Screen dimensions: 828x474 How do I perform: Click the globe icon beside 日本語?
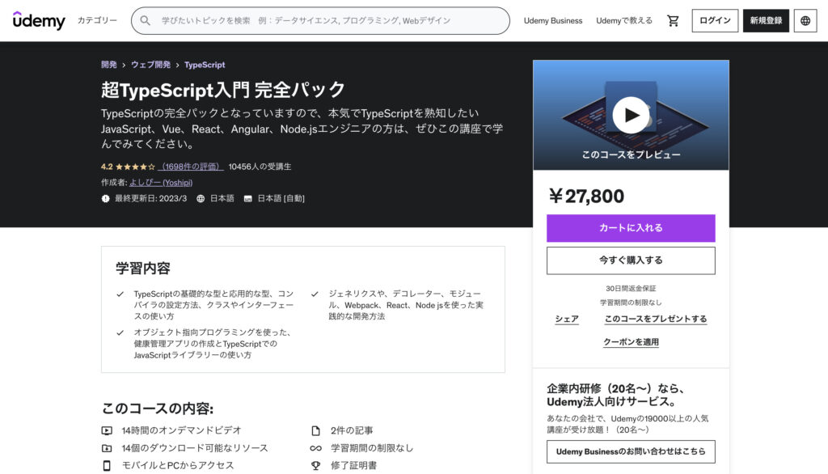(x=201, y=199)
